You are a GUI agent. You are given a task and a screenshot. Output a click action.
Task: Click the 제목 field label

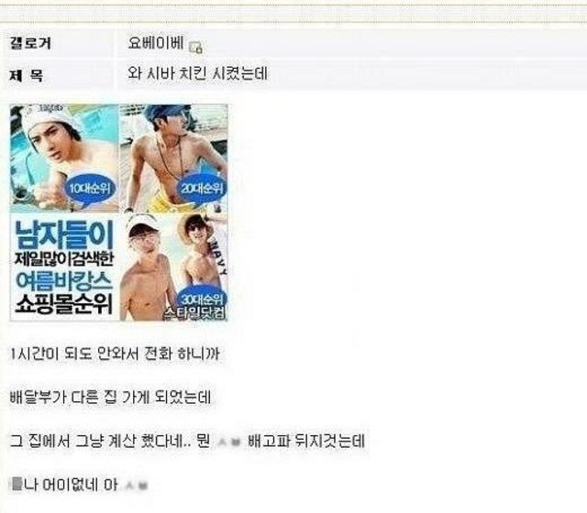(x=26, y=76)
